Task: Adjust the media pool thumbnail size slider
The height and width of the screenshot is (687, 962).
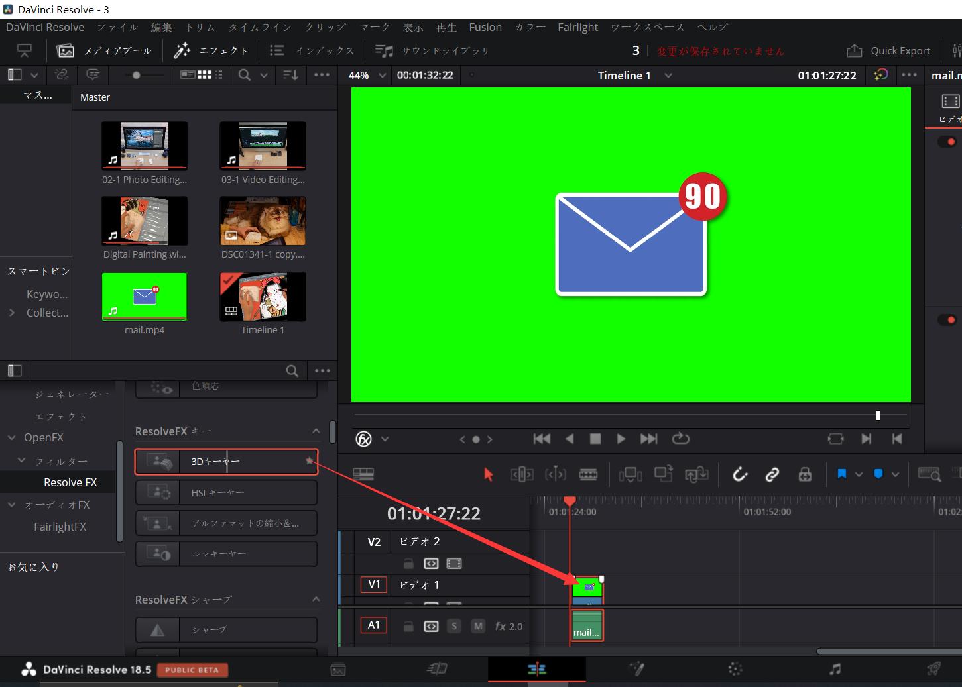Action: pyautogui.click(x=137, y=76)
